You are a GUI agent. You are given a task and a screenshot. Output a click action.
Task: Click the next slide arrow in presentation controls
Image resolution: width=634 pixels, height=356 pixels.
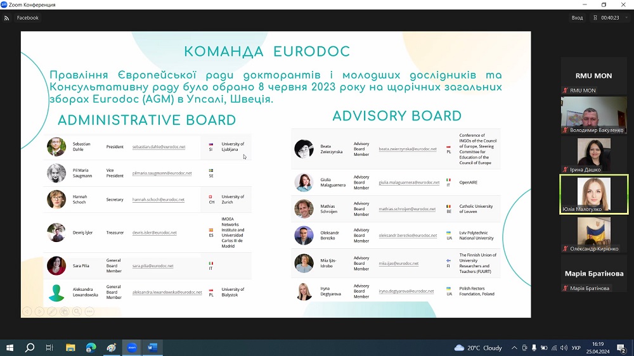coord(39,311)
